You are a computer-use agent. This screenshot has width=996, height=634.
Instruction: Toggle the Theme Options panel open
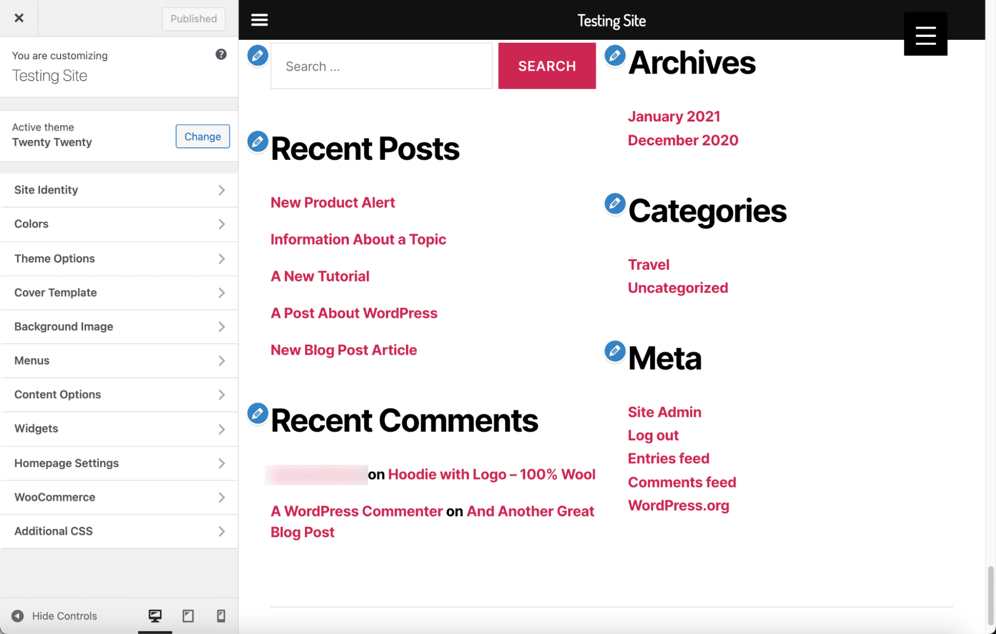[x=119, y=257]
